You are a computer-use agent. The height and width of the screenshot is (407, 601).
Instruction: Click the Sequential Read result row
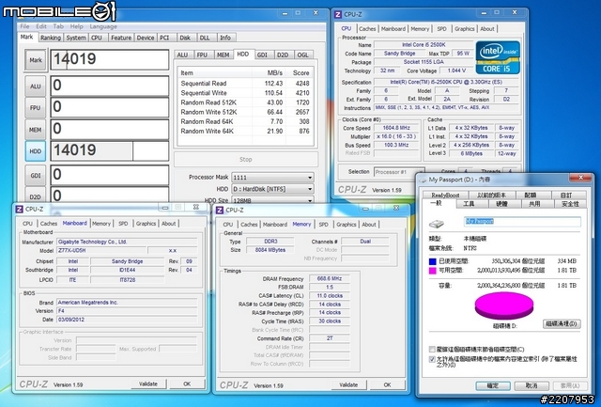(245, 84)
